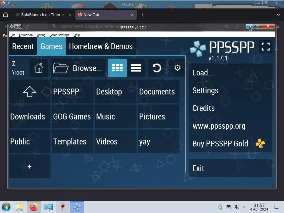The width and height of the screenshot is (284, 213).
Task: Click the Wine glass taskbar icon
Action: pyautogui.click(x=63, y=207)
